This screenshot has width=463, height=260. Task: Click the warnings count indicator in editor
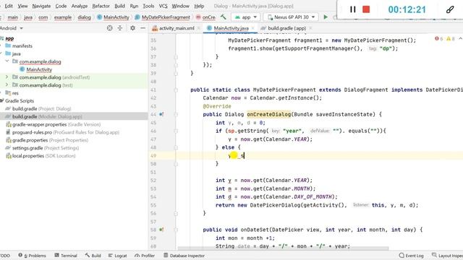(451, 38)
